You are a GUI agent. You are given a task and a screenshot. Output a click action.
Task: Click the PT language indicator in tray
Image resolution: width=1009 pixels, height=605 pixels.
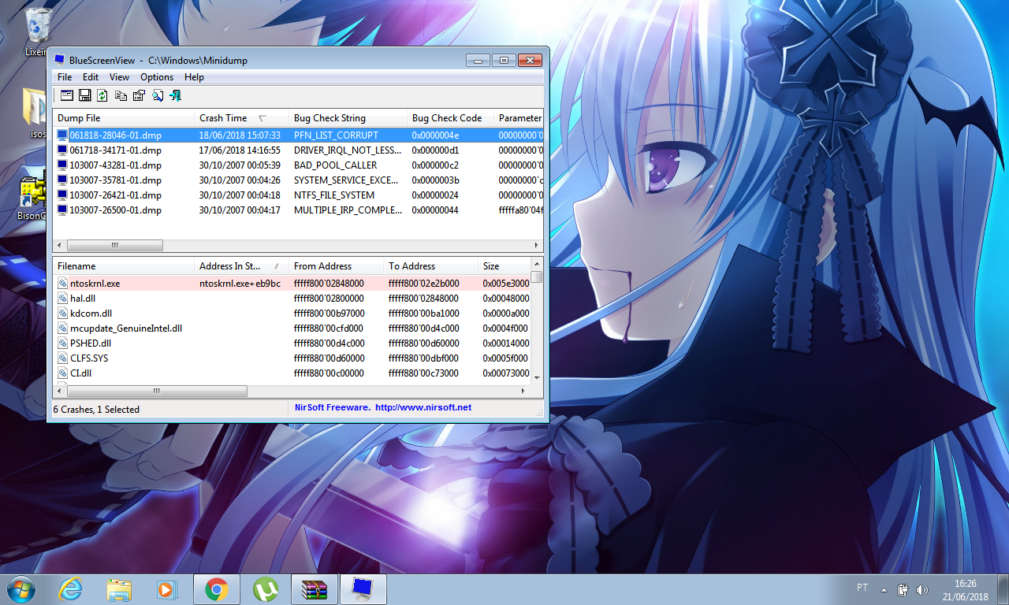pos(862,588)
